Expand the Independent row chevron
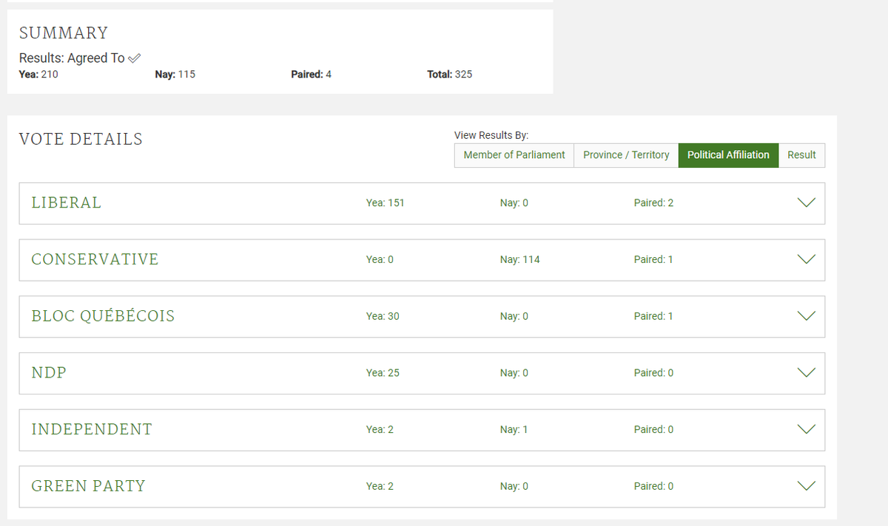 pos(807,429)
